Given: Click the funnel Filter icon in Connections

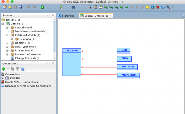Looking at the screenshot, I should 18,69.
